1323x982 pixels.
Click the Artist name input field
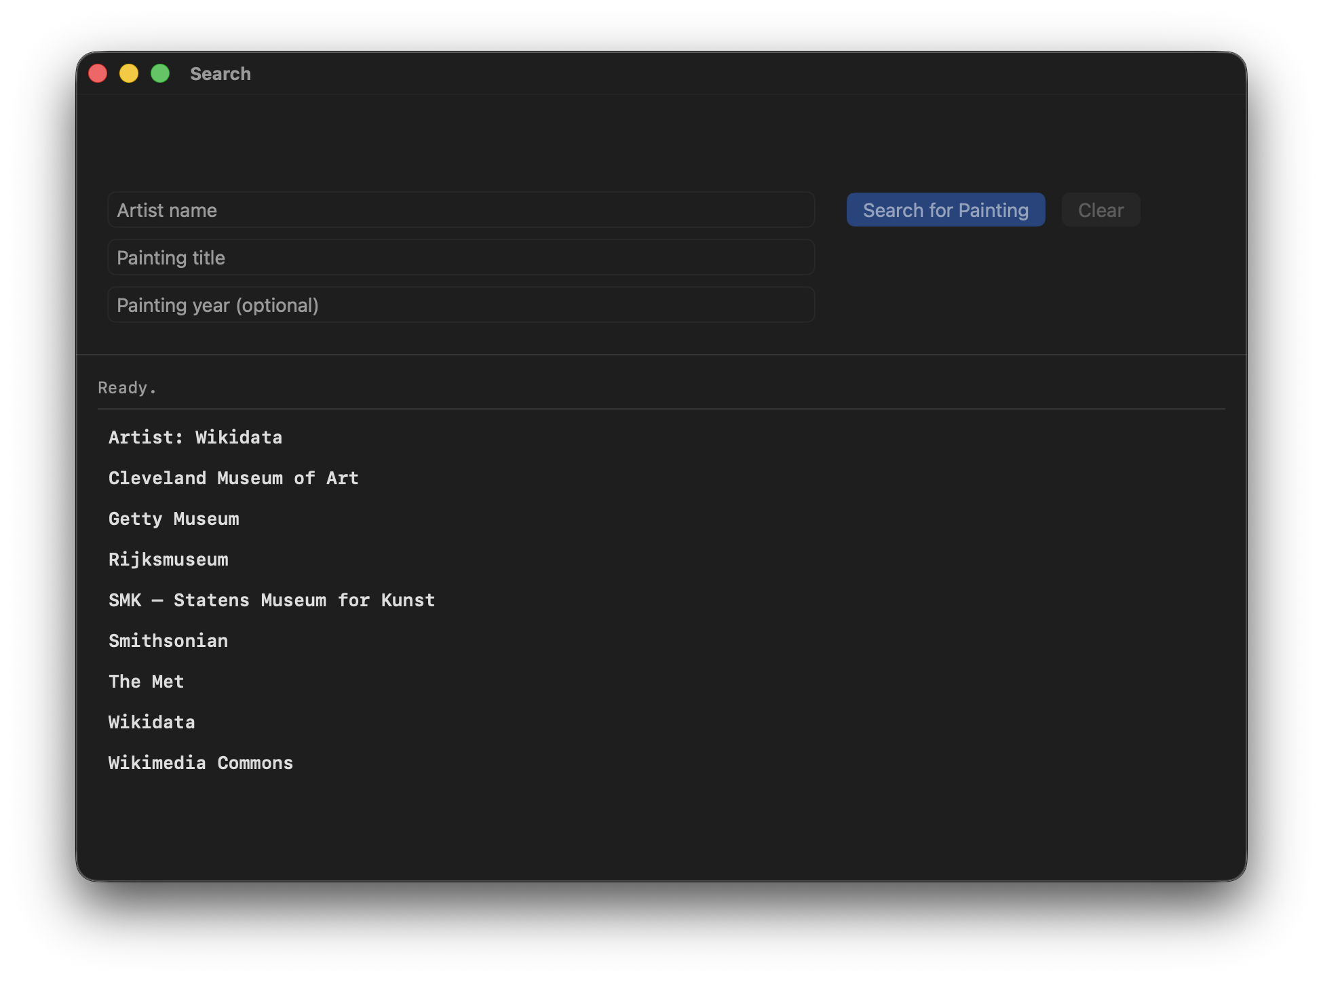(x=461, y=210)
